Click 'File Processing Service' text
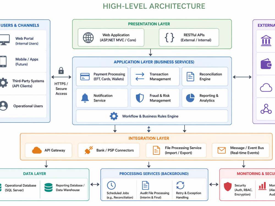The width and height of the screenshot is (275, 206). point(183,148)
